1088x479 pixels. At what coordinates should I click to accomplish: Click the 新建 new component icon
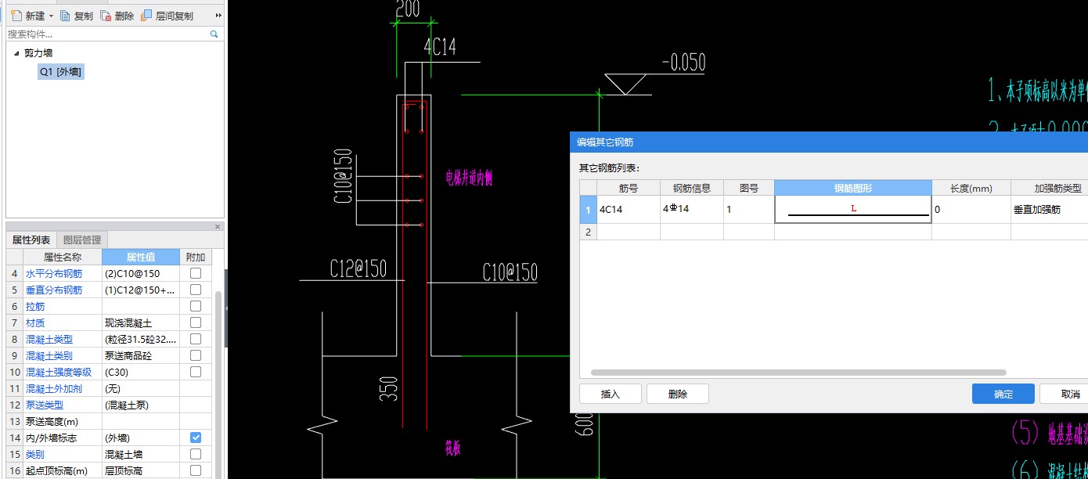(x=16, y=16)
